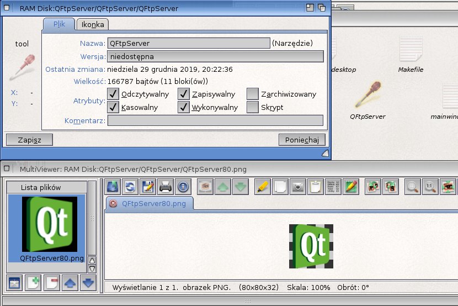The width and height of the screenshot is (458, 306).
Task: Remove file from list with minus icon
Action: (x=52, y=283)
